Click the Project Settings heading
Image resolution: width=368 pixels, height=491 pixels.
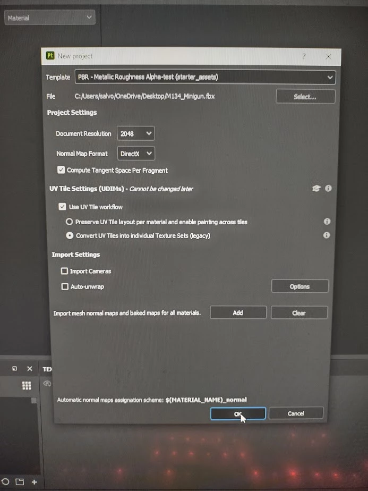point(72,113)
